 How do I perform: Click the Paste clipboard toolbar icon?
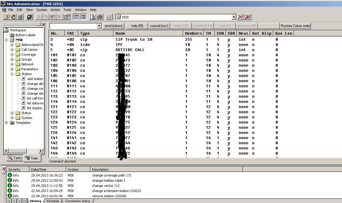pyautogui.click(x=52, y=17)
